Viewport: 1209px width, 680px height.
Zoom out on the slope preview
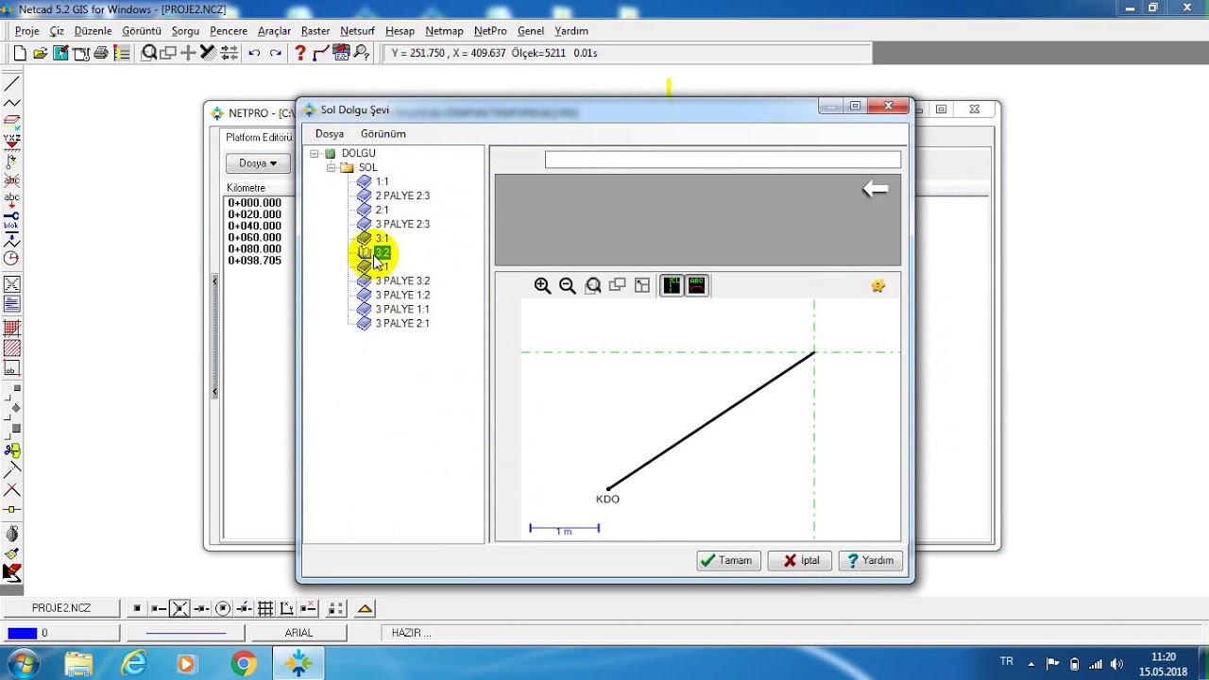click(568, 285)
